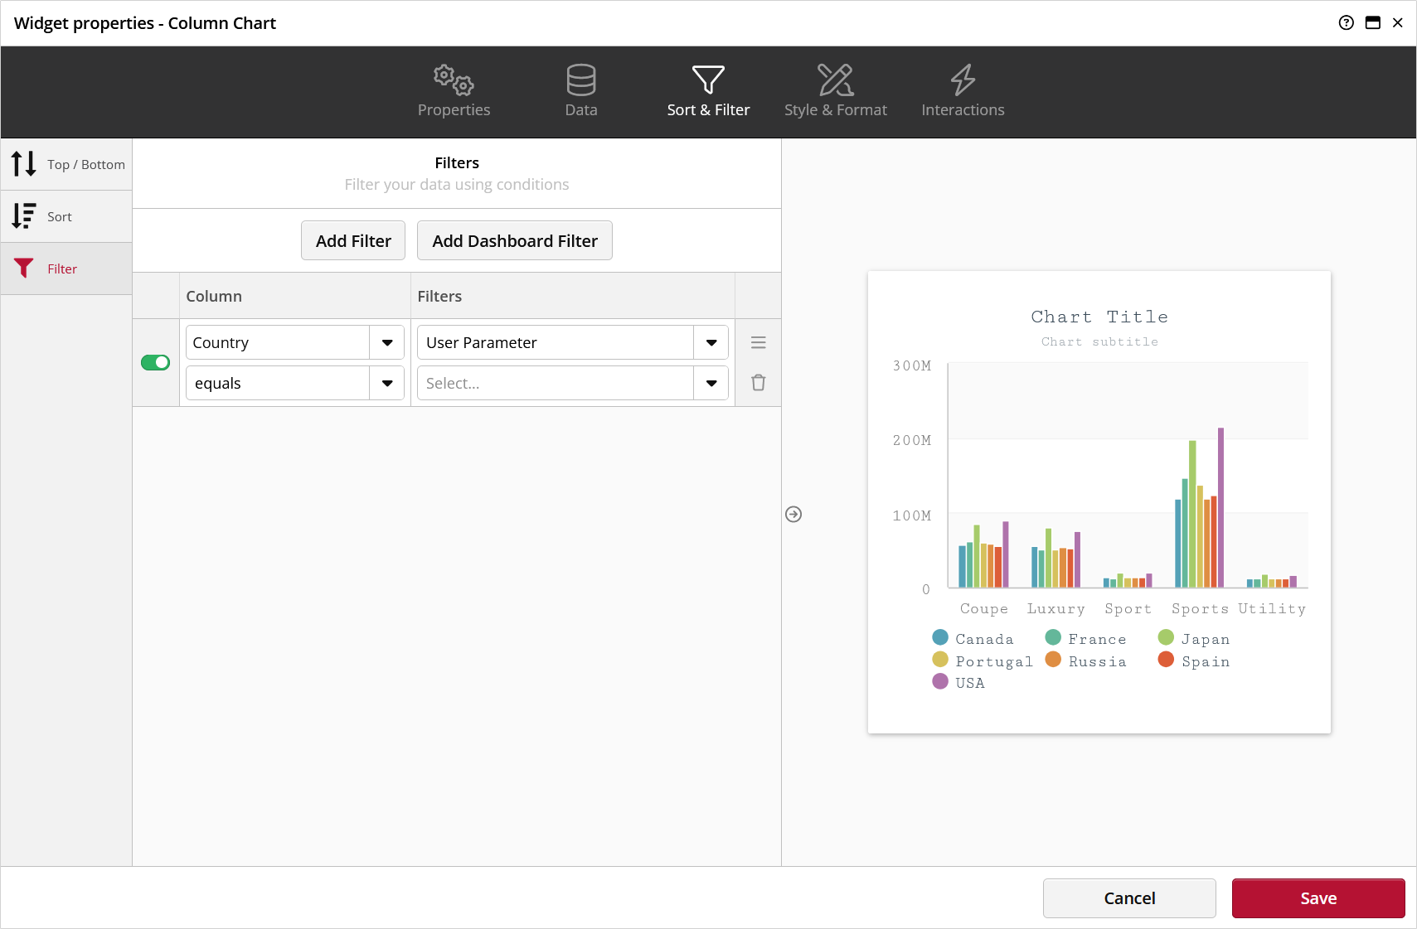
Task: Maximize the Widget properties dialog
Action: click(x=1373, y=22)
